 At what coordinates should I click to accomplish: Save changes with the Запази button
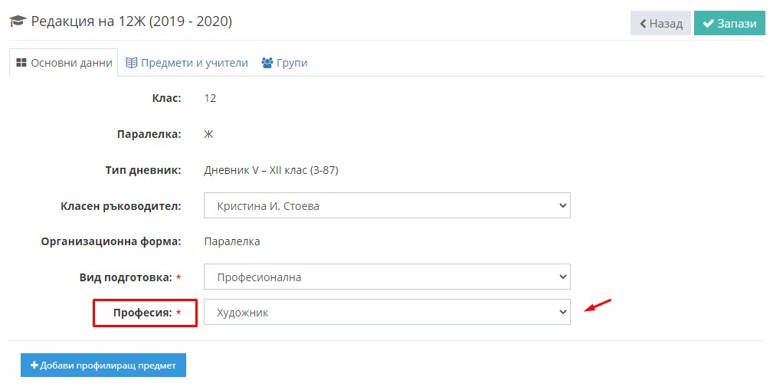tap(729, 23)
